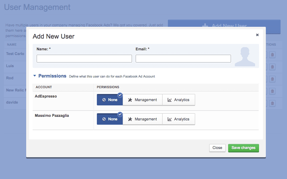Enable Management permission for AdEspresso
This screenshot has width=287, height=179.
142,100
